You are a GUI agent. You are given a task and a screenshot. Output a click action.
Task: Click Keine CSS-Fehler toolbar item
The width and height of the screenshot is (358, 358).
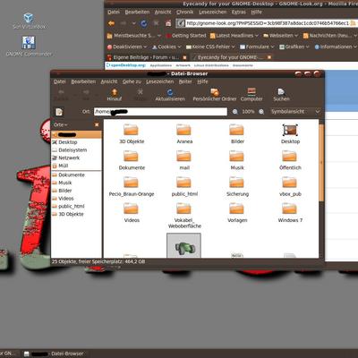coord(210,47)
